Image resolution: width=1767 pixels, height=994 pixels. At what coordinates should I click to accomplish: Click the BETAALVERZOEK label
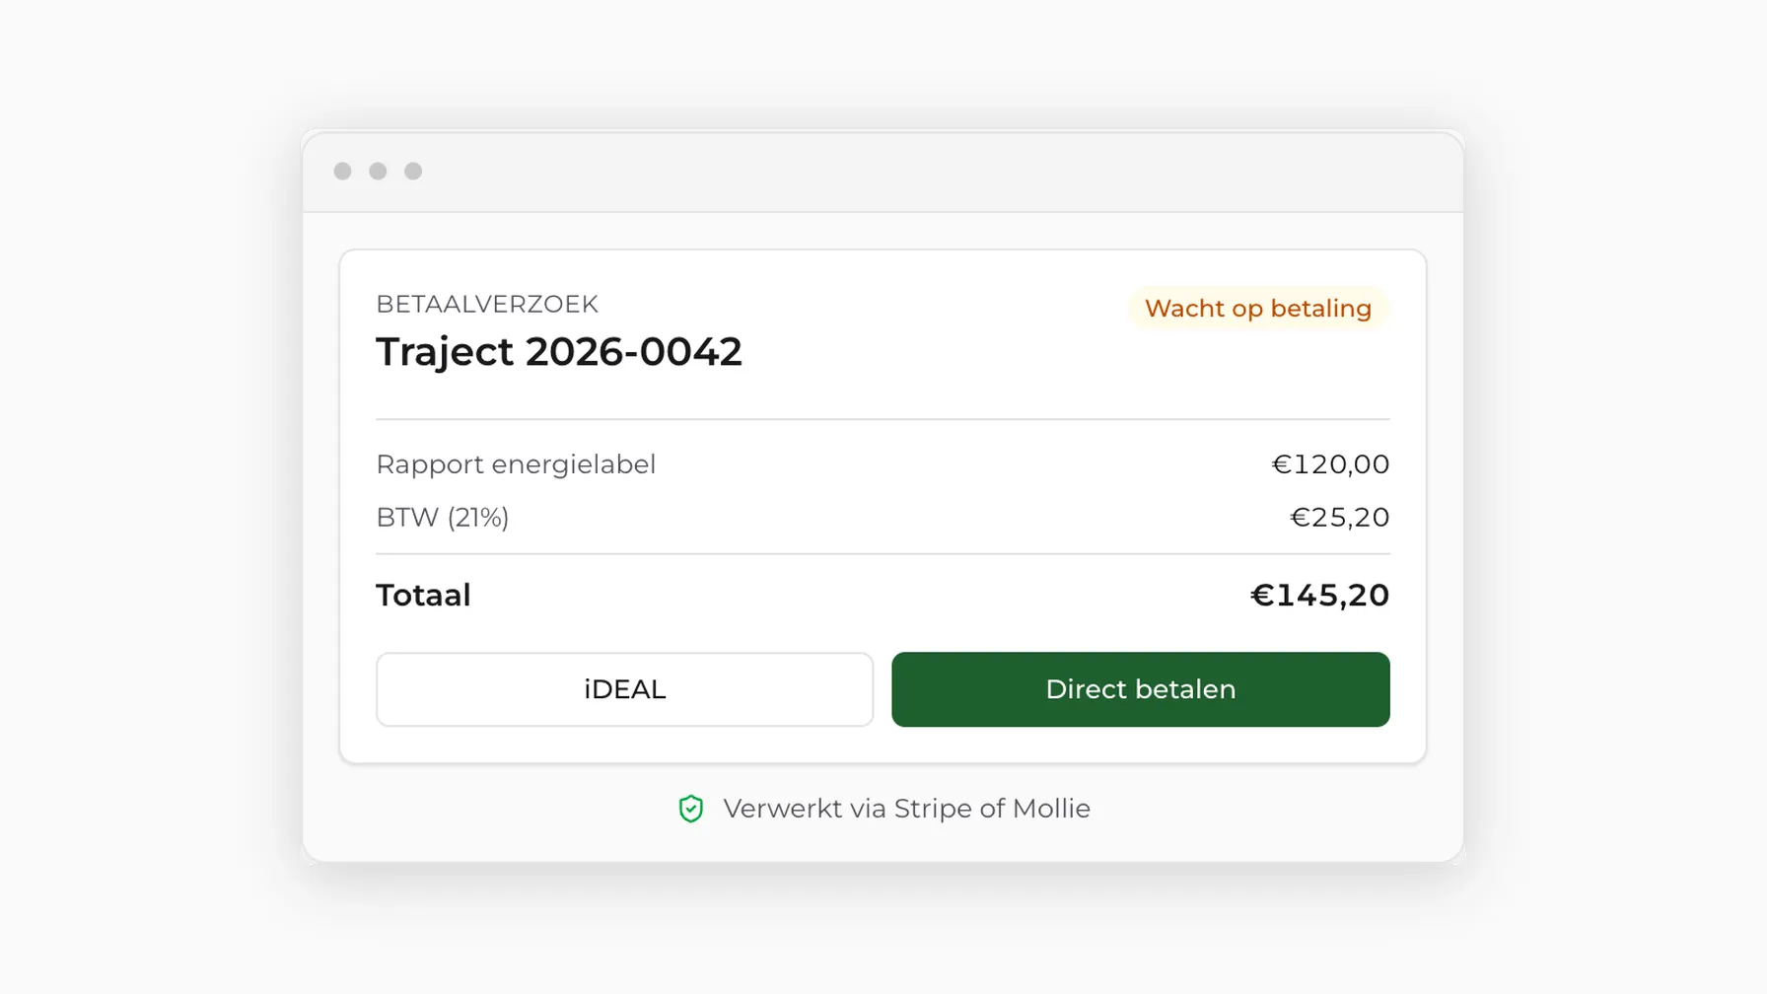(x=487, y=304)
